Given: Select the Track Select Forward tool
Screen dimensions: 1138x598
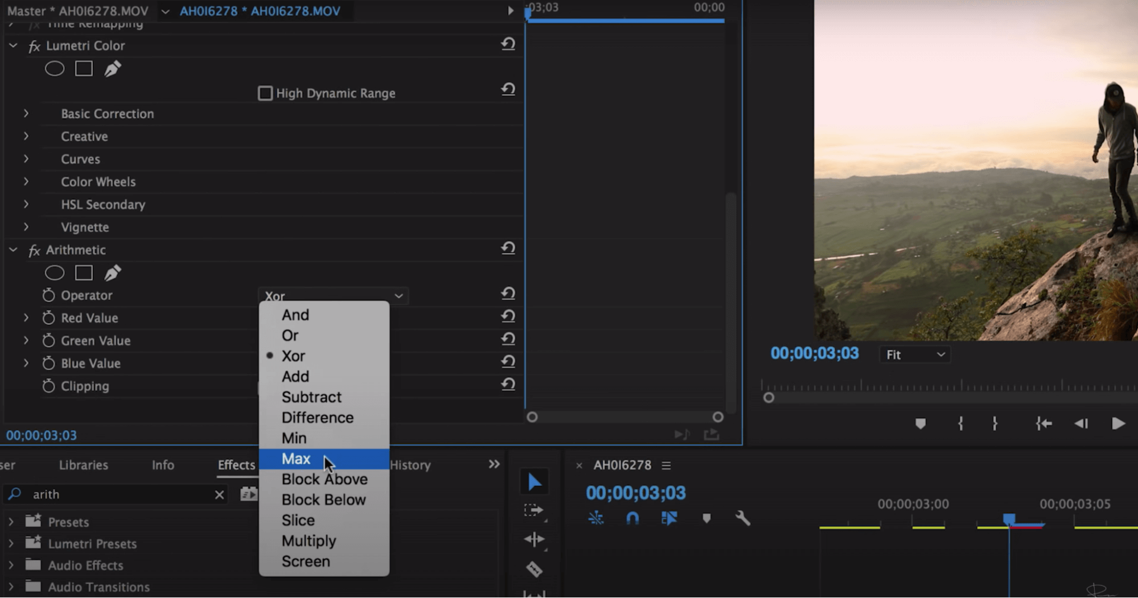Looking at the screenshot, I should coord(533,510).
